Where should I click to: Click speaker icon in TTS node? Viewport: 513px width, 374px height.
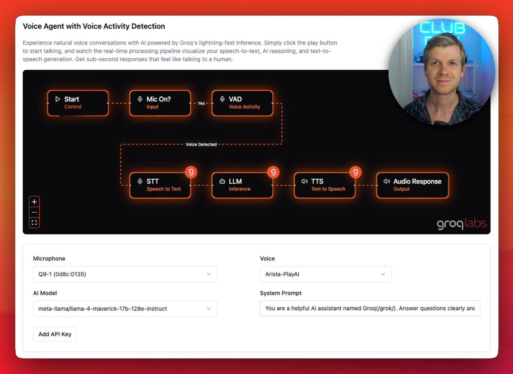(x=305, y=181)
